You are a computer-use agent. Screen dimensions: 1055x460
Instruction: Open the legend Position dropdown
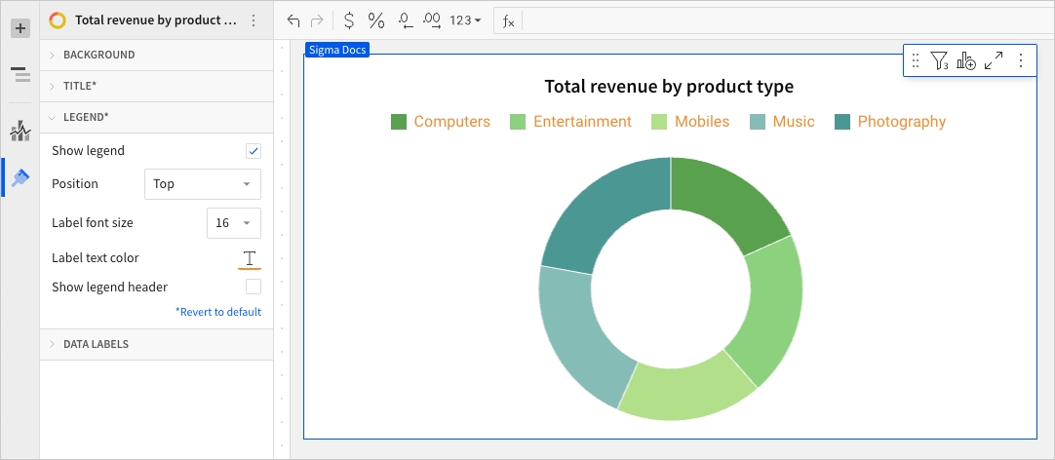click(202, 183)
